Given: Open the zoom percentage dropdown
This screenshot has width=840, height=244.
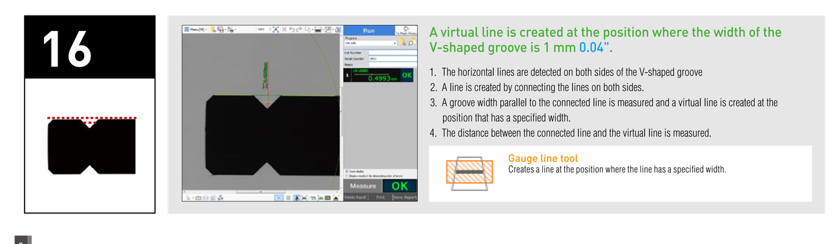Looking at the screenshot, I should [264, 30].
